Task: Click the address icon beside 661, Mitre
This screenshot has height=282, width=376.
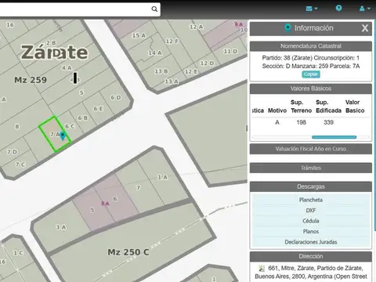Action: [x=262, y=268]
